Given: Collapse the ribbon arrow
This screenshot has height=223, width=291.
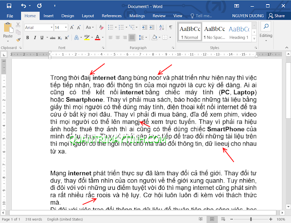Looking at the screenshot, I should [x=287, y=48].
